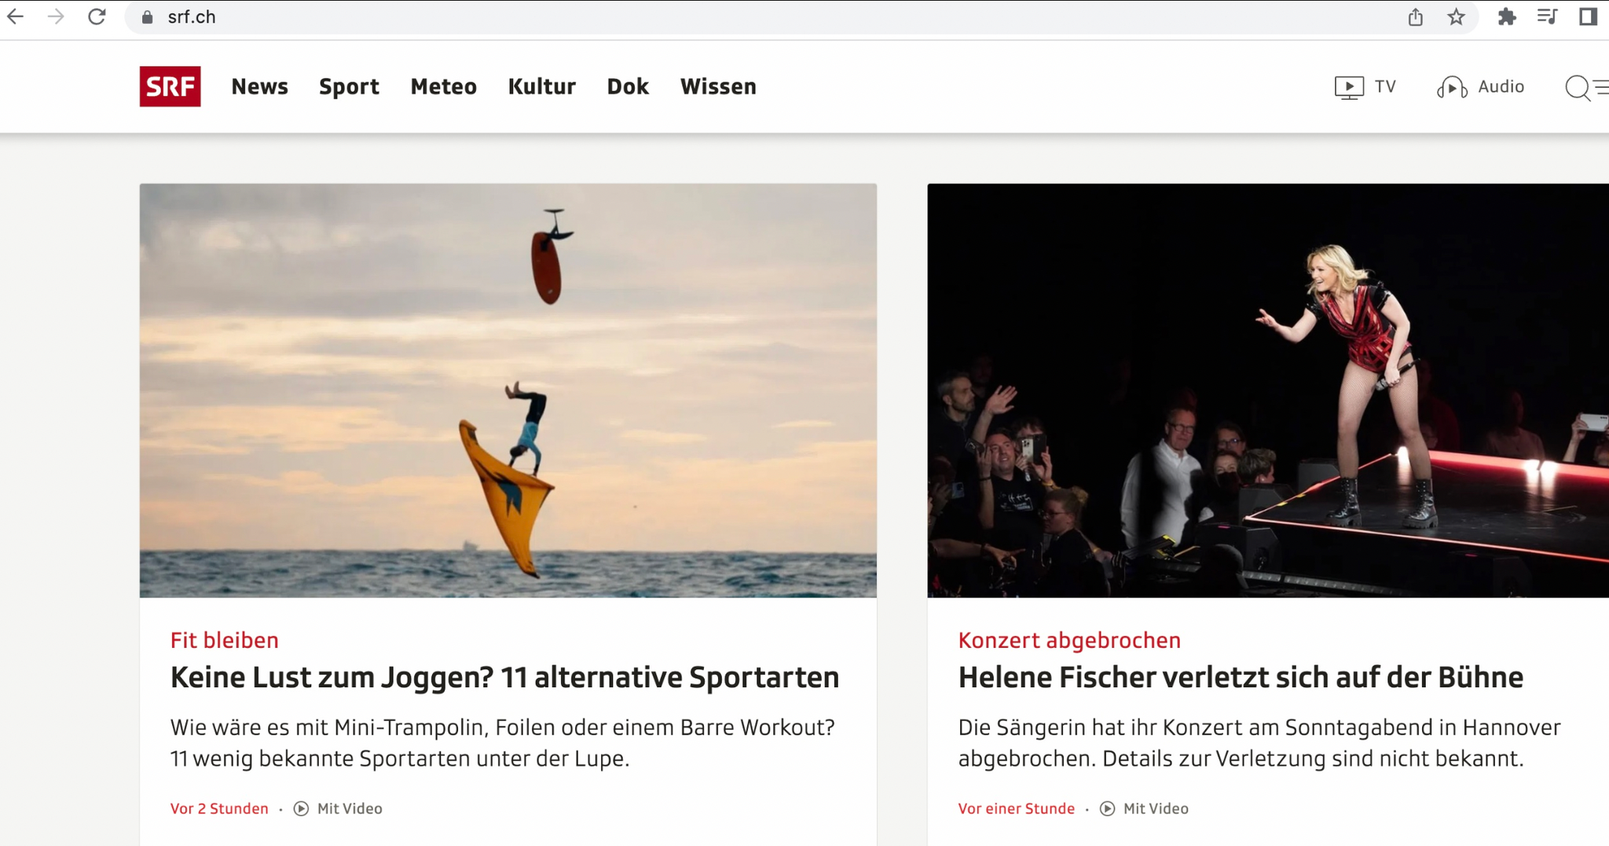This screenshot has height=846, width=1609.
Task: Reload the page with browser refresh icon
Action: coord(97,16)
